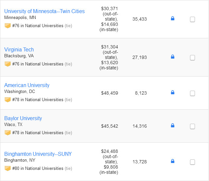Click the lock icon in Virginia Tech row
Screen dimensions: 209x181
173,57
